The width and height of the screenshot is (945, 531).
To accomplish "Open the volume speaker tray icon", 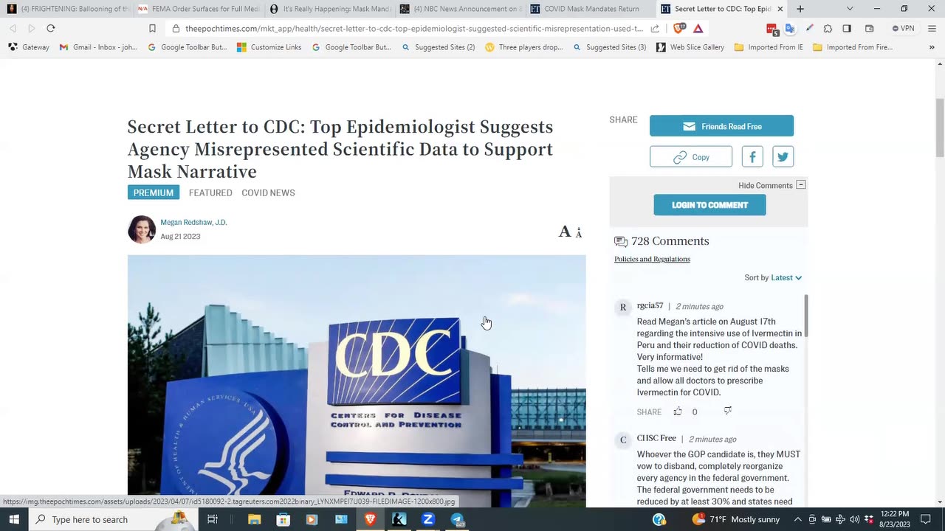I will pos(854,519).
